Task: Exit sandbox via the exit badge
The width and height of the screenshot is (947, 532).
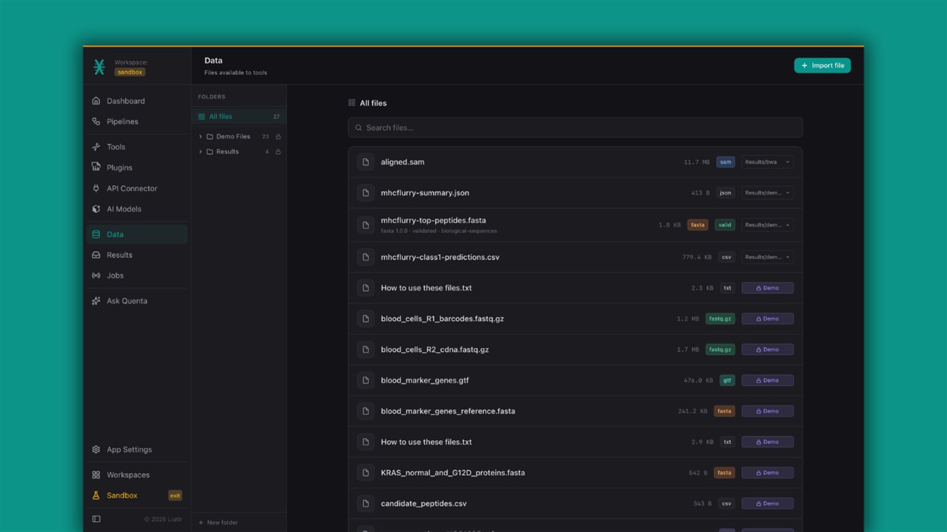Action: (x=175, y=495)
